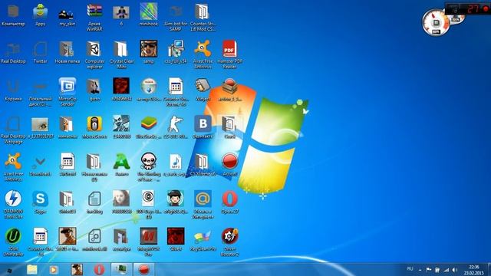This screenshot has width=491, height=276.
Task: Launch the Counter-Strike soldier shortcut
Action: (176, 128)
